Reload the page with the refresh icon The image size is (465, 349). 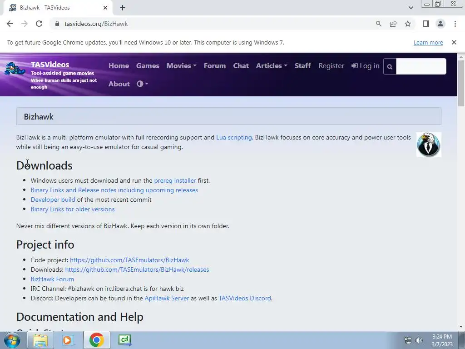[x=39, y=24]
